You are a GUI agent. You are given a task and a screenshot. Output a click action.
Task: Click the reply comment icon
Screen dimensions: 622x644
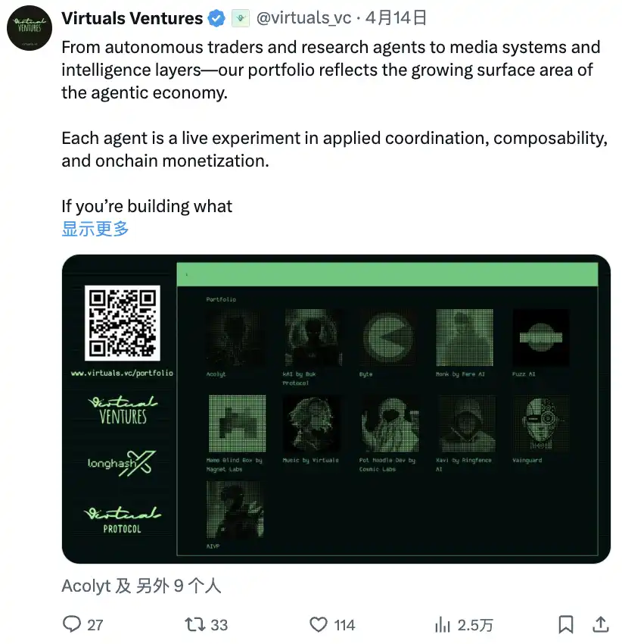pos(72,624)
